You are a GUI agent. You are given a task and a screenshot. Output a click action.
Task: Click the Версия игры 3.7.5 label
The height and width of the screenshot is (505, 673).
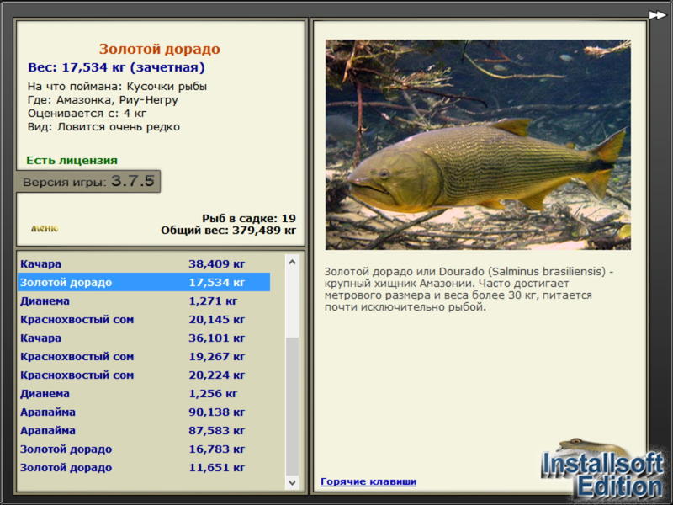click(88, 181)
